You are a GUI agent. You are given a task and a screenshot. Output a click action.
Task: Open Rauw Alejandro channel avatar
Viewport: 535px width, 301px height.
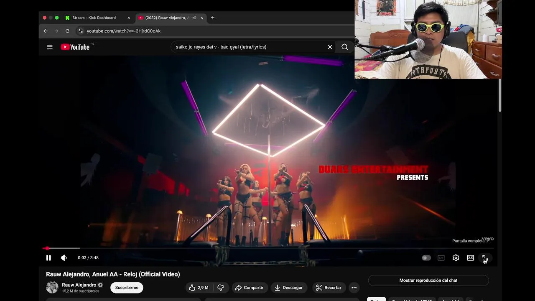click(x=52, y=288)
